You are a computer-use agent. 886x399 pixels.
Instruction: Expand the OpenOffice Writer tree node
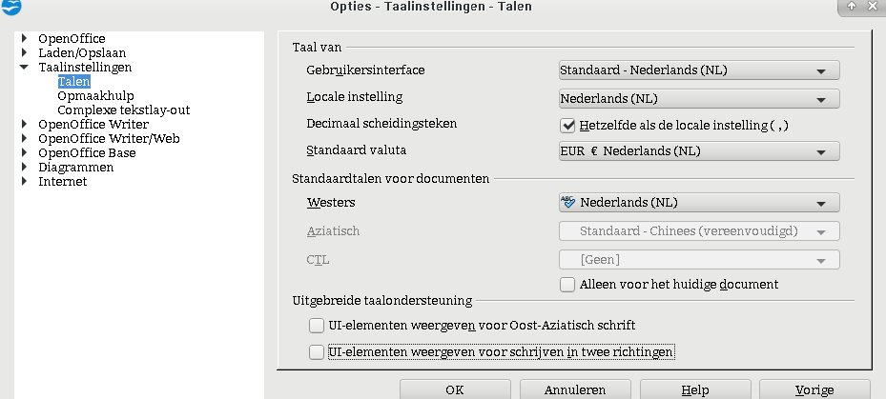point(24,125)
